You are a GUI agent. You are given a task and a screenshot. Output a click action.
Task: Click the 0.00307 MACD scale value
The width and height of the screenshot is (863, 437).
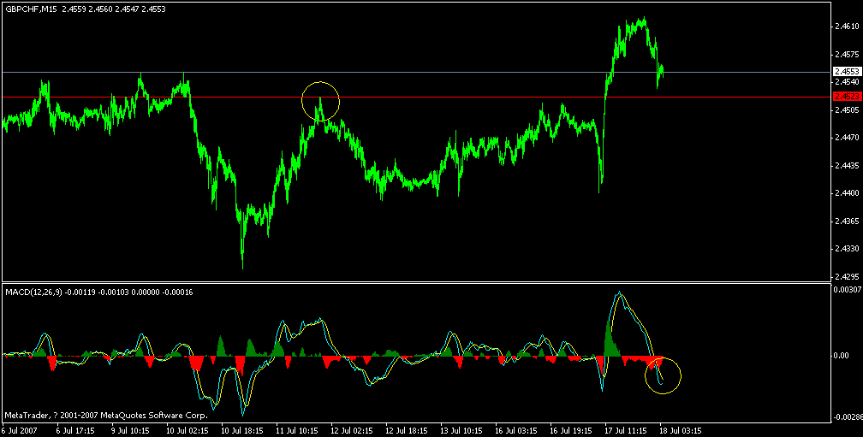[x=847, y=289]
